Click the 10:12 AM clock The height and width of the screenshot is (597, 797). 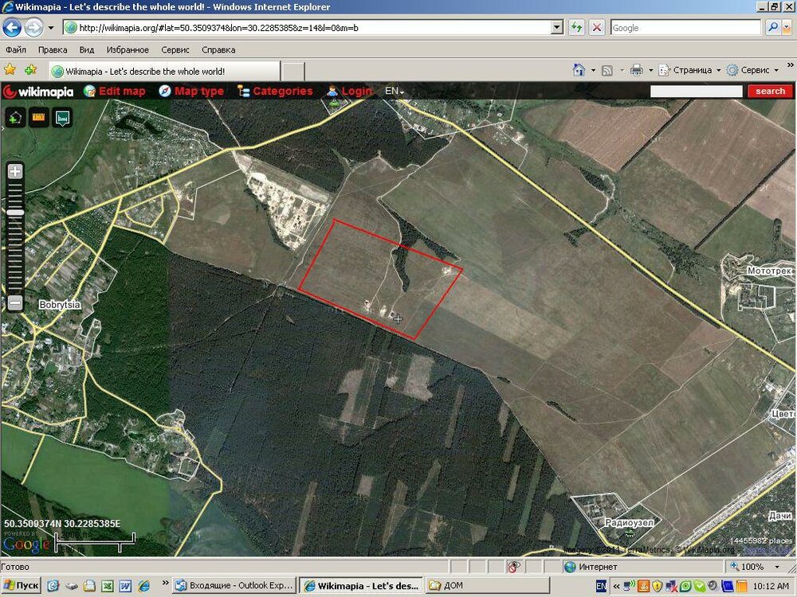tap(771, 586)
